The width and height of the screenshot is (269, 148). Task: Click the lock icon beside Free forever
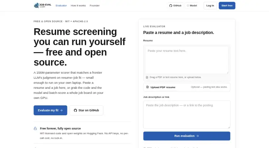point(35,128)
